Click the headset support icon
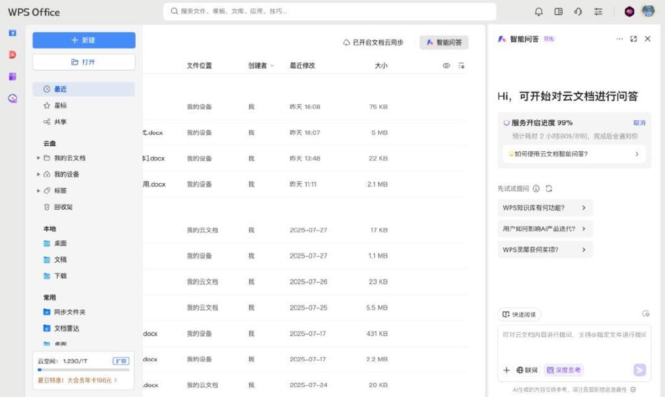The width and height of the screenshot is (665, 397). pyautogui.click(x=578, y=12)
